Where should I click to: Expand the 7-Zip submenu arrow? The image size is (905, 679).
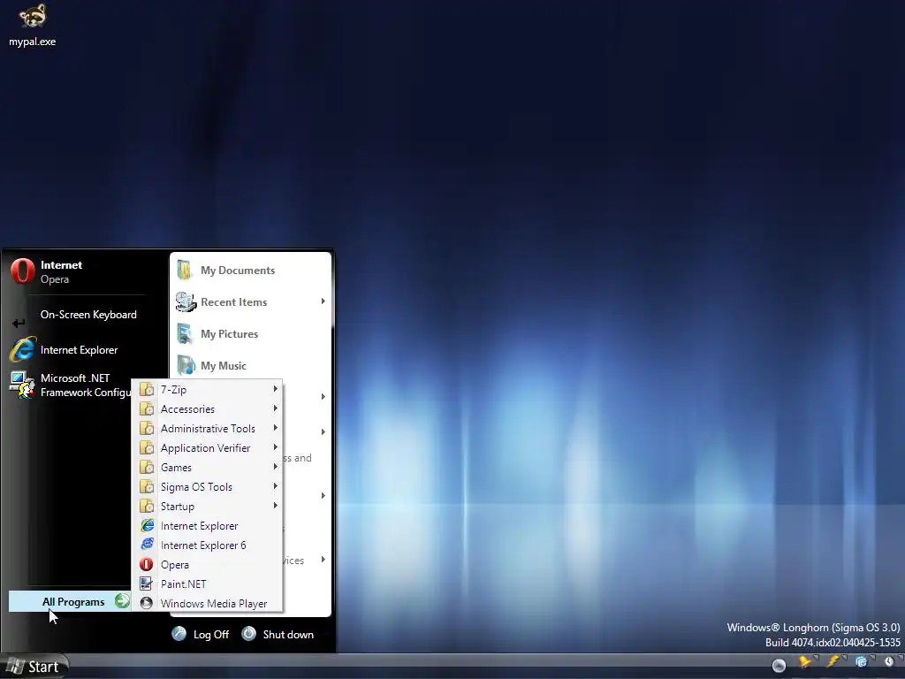(x=276, y=389)
